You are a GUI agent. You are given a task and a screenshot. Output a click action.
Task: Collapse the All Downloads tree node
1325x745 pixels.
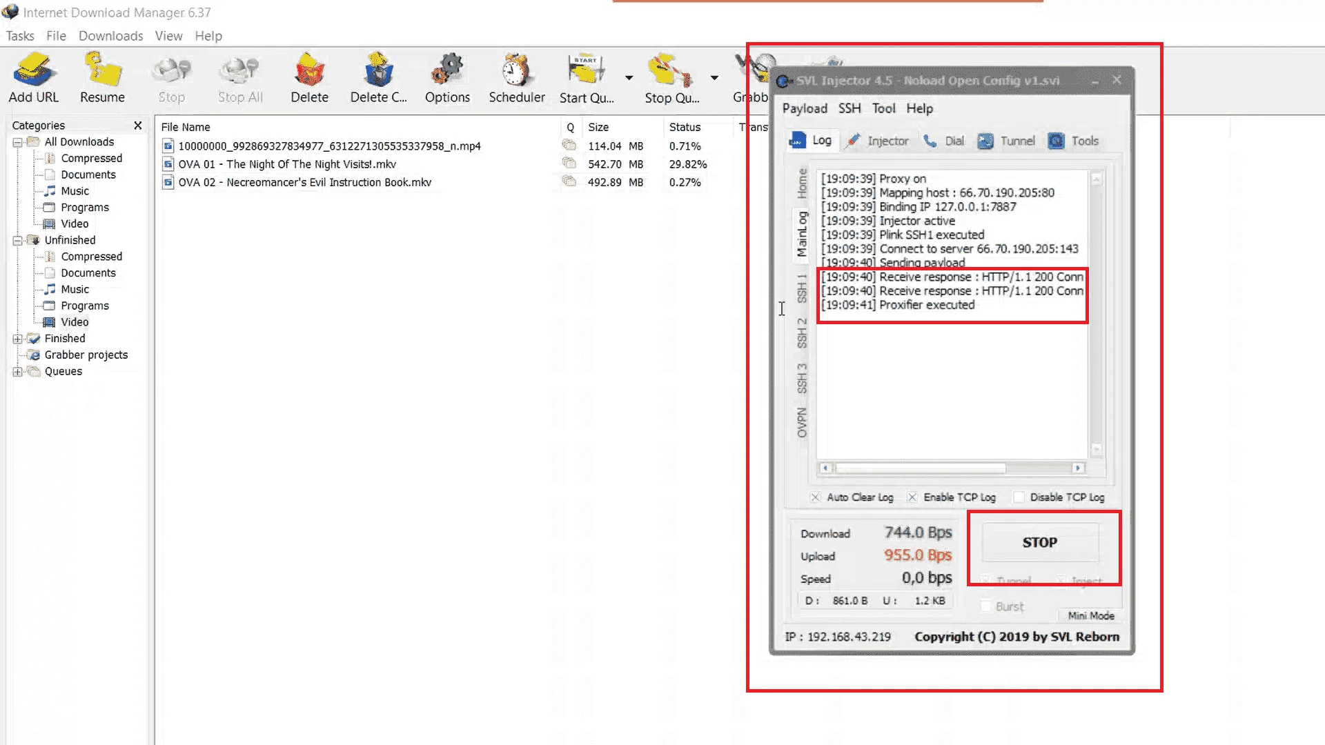tap(17, 142)
